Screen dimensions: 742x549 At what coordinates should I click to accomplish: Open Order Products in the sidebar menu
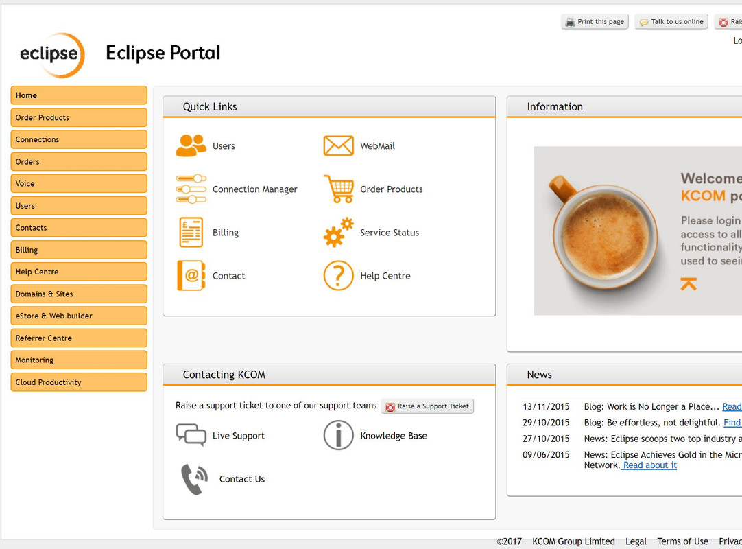79,117
